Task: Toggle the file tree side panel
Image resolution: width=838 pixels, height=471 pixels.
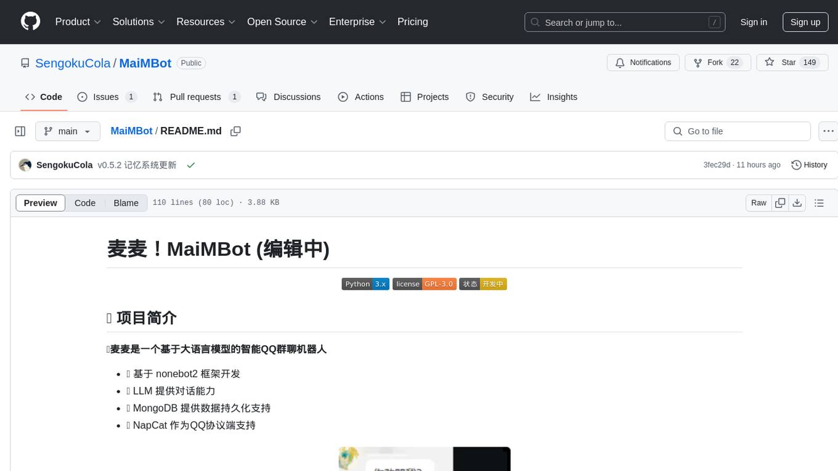Action: 20,131
